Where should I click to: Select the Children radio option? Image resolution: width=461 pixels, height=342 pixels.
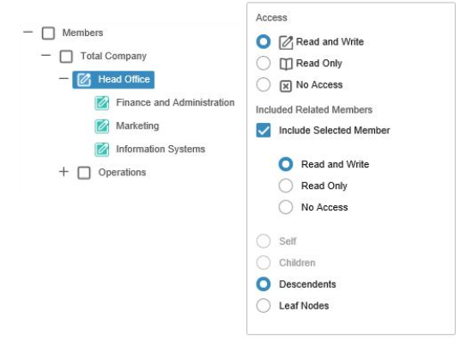264,263
